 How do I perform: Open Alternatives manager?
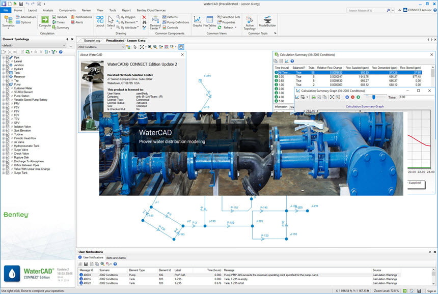point(26,17)
